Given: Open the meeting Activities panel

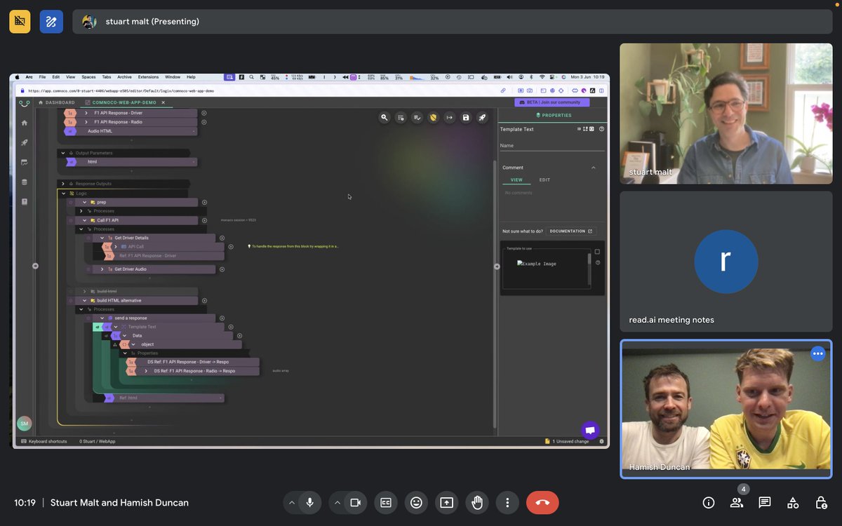Looking at the screenshot, I should (793, 502).
